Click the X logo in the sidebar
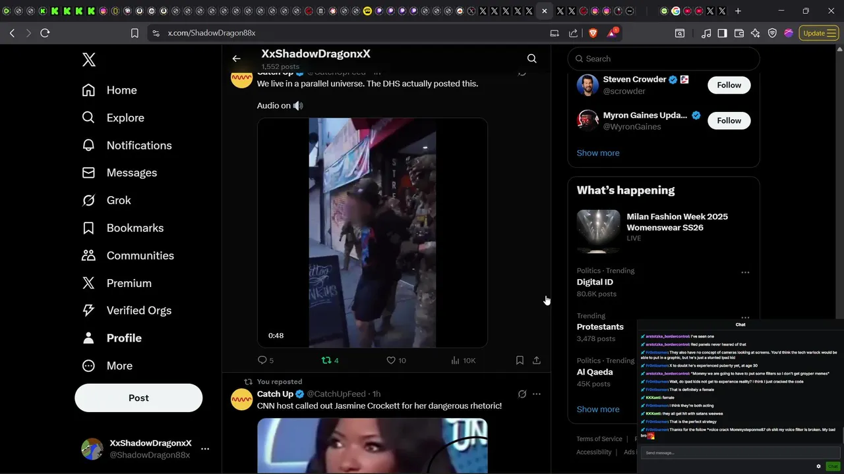Screen dimensions: 844x474 pos(89,60)
